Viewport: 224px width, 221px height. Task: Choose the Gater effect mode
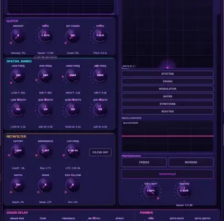point(168,96)
